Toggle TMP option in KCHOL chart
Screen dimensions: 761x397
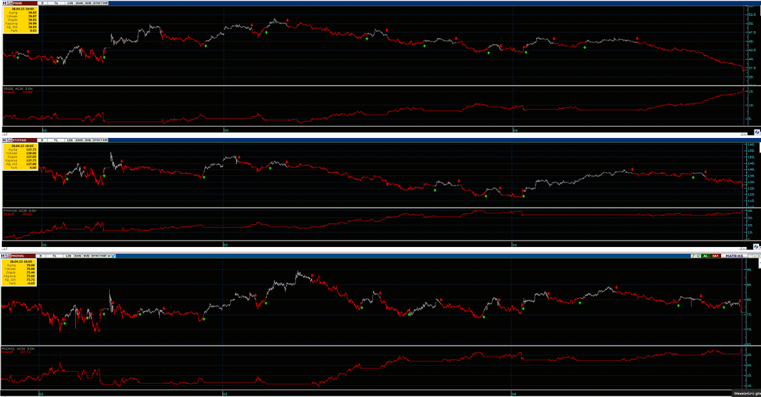[103, 256]
